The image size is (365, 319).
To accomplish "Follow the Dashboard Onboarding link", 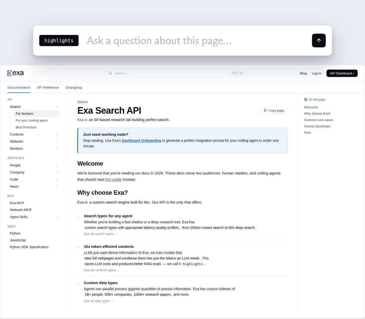I will click(x=141, y=141).
